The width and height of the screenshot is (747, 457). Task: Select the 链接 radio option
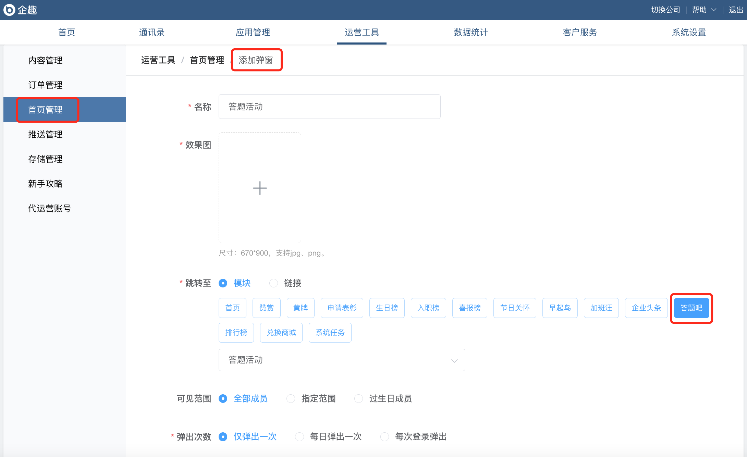click(x=274, y=283)
